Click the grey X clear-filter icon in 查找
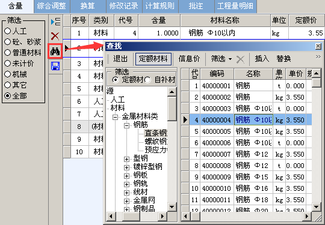The height and width of the screenshot is (225, 325). (240, 59)
